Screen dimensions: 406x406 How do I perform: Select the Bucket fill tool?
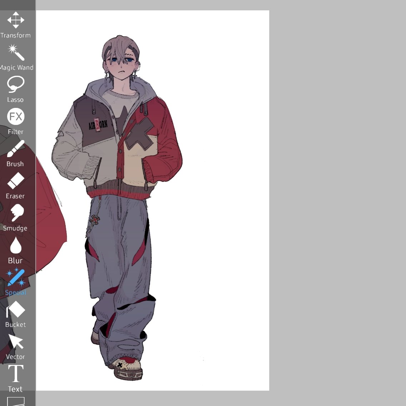pyautogui.click(x=16, y=314)
